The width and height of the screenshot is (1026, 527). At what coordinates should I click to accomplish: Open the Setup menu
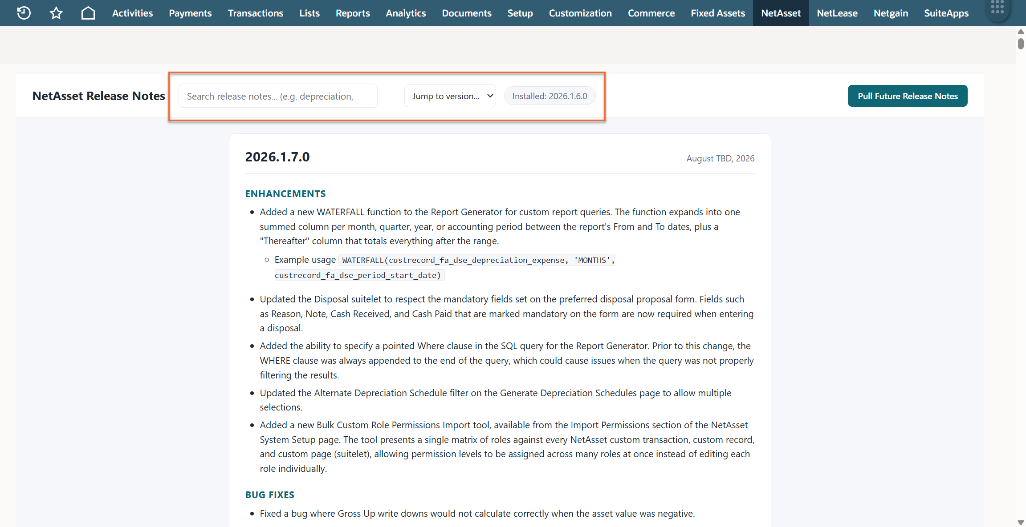(520, 13)
